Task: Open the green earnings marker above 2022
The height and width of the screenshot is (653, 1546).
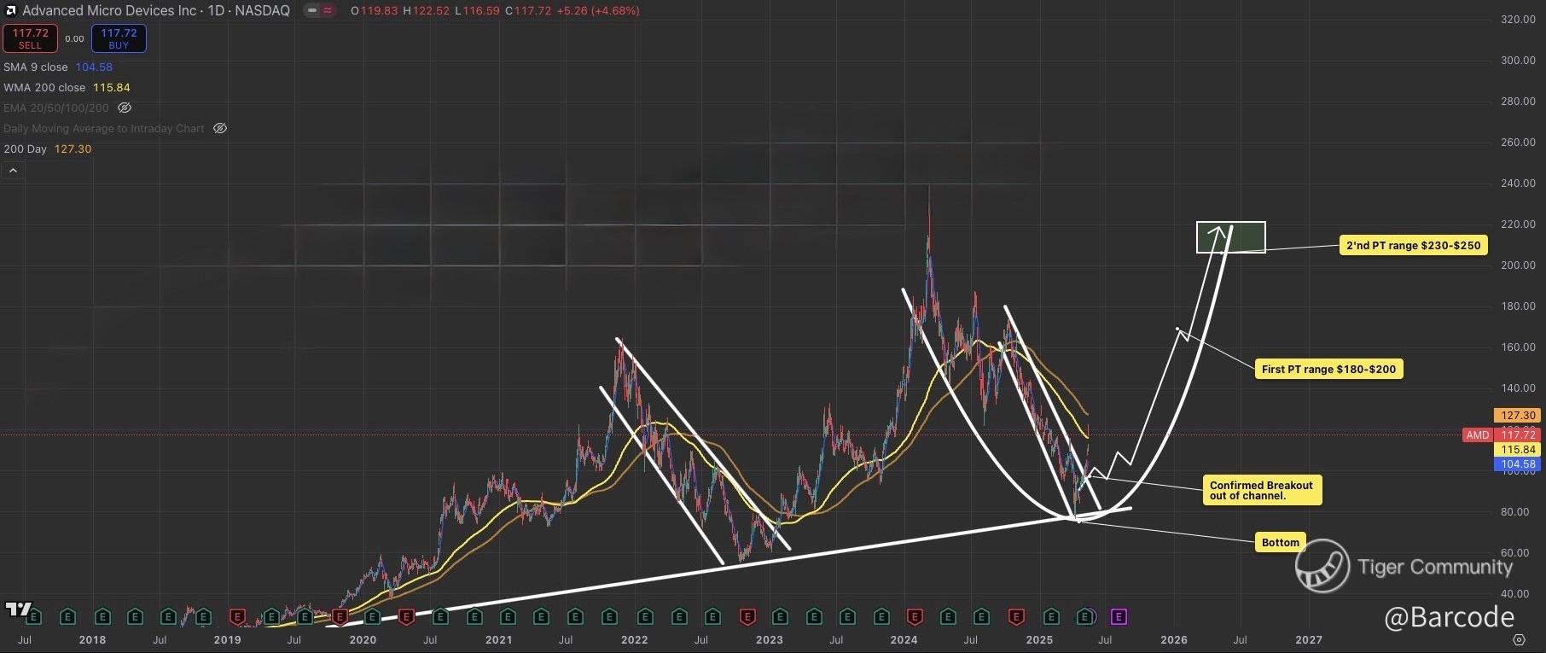Action: [x=644, y=616]
